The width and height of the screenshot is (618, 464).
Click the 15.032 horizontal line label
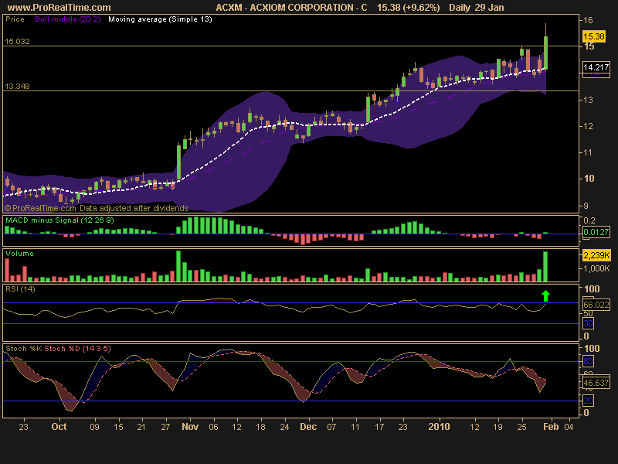point(17,42)
